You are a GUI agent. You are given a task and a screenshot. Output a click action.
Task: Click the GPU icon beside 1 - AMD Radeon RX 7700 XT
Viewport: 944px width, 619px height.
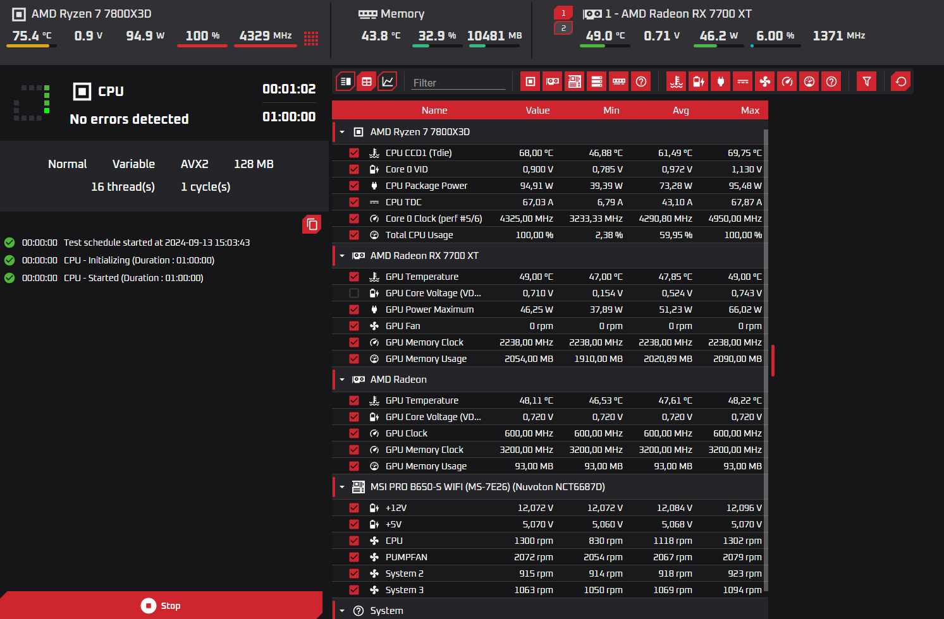(x=592, y=14)
